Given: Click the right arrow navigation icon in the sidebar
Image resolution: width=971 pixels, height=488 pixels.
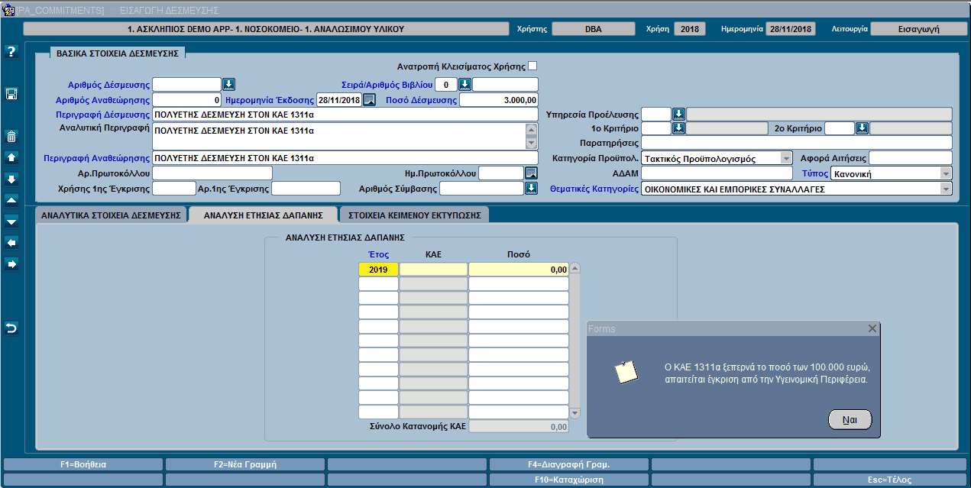Looking at the screenshot, I should (x=11, y=263).
